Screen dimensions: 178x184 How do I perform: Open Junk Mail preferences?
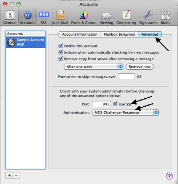pos(60,17)
